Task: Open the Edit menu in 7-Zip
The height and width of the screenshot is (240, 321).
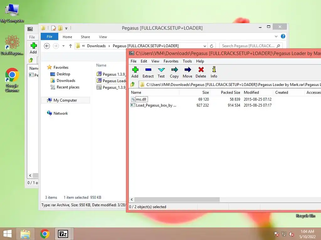Action: click(x=144, y=61)
